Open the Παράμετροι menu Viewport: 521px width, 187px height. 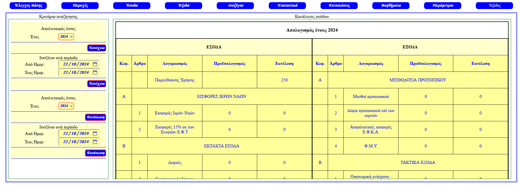click(443, 5)
